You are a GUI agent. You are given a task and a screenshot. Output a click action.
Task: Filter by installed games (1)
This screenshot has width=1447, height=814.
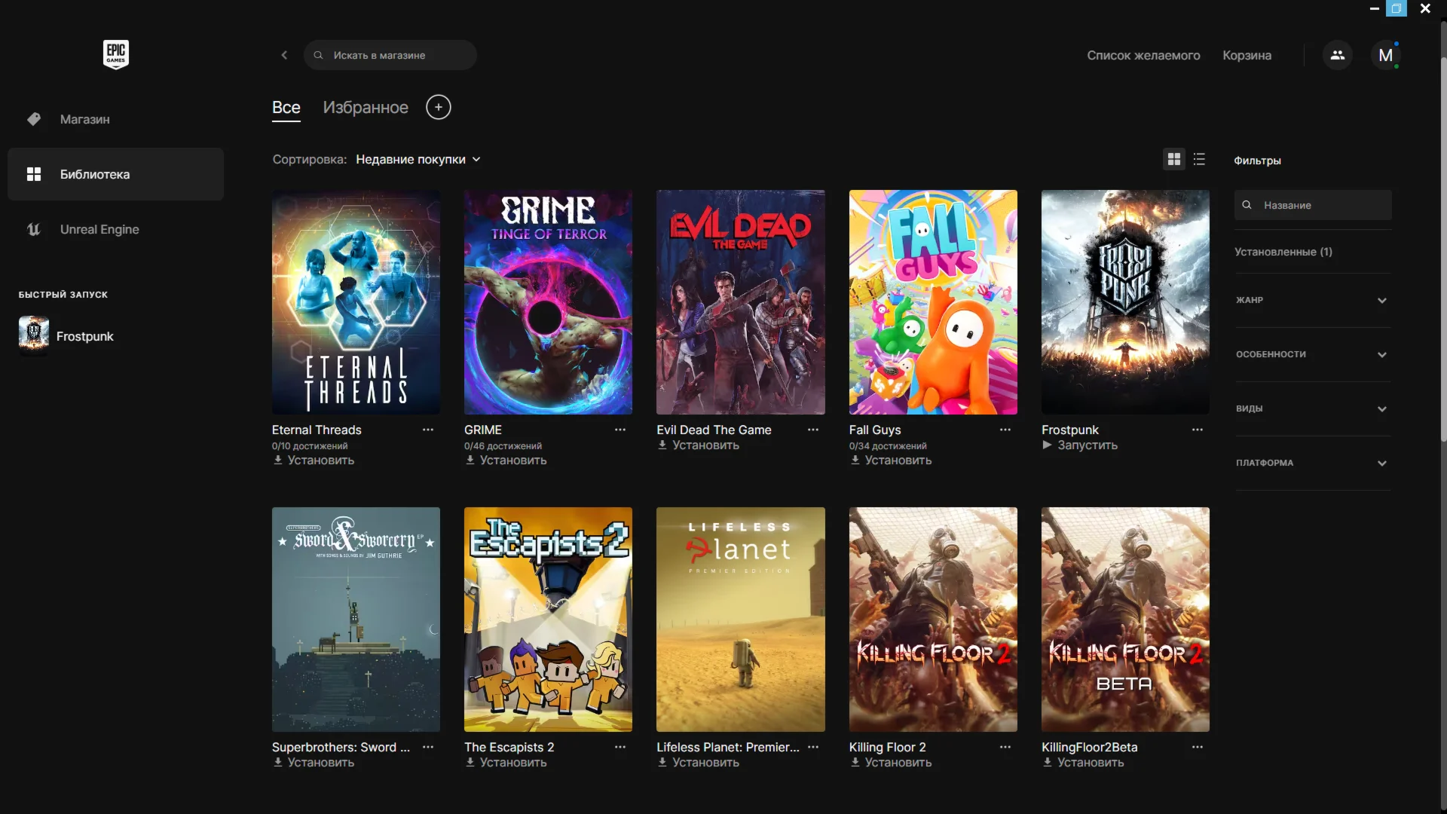(x=1283, y=252)
